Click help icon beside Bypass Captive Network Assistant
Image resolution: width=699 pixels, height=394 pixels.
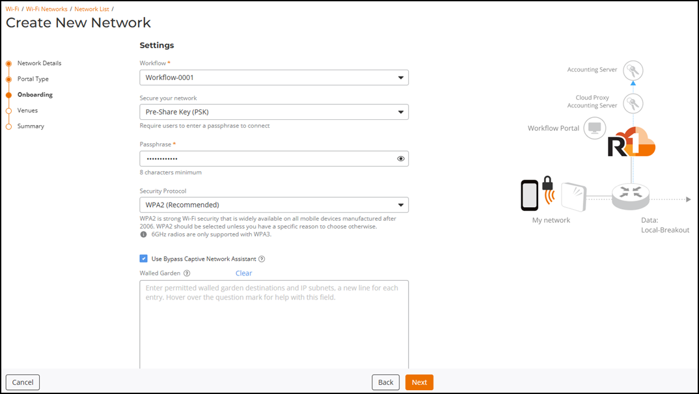(x=262, y=259)
